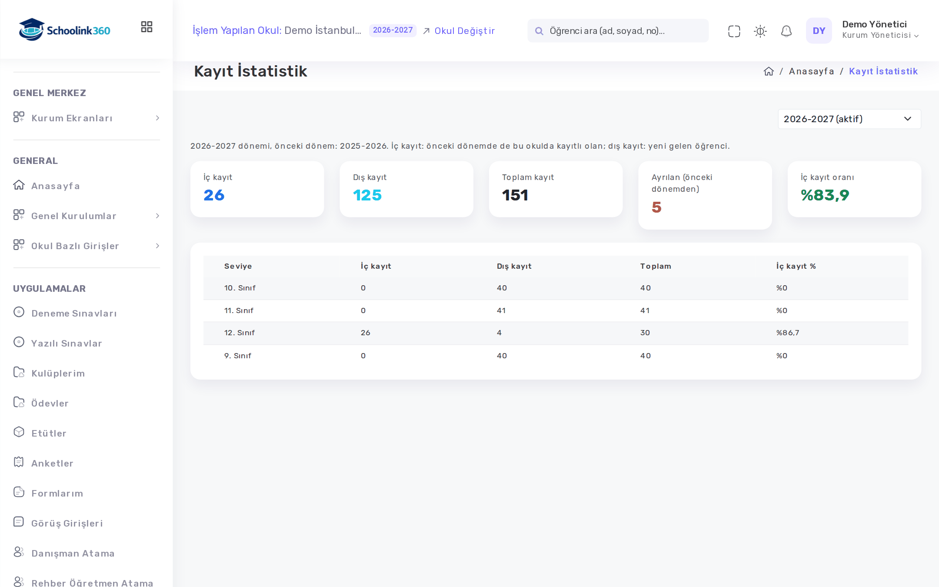Click the Schoolink360 logo
This screenshot has width=939, height=587.
coord(64,30)
